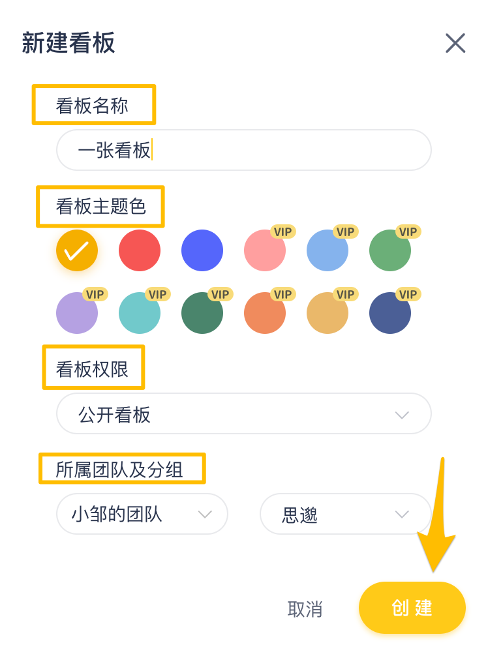Close the 新建看板 dialog with X

click(x=455, y=43)
